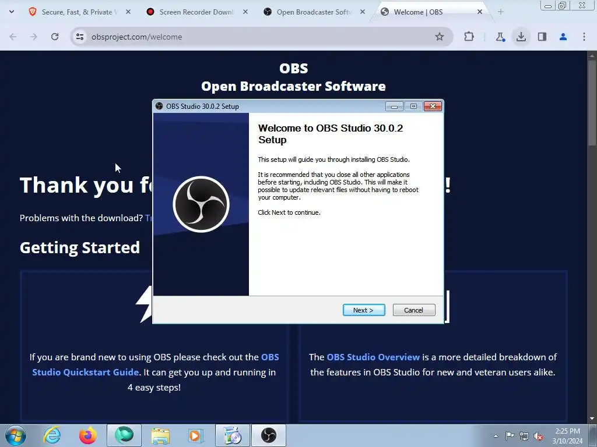
Task: Click the OBS logo in the setup title bar
Action: 159,106
